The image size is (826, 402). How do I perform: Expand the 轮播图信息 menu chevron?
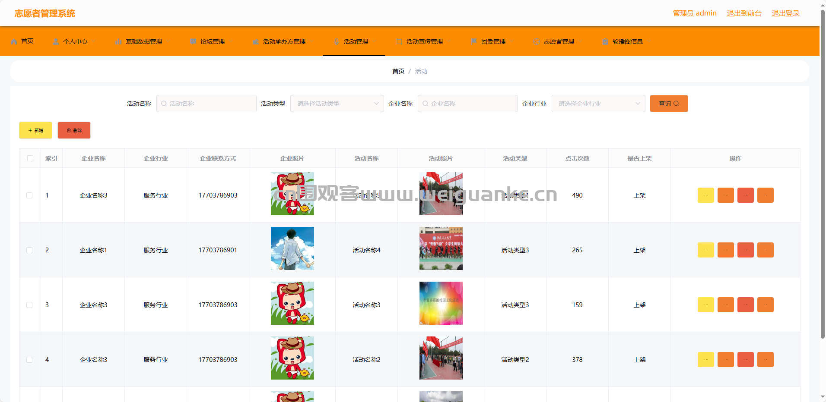coord(649,41)
